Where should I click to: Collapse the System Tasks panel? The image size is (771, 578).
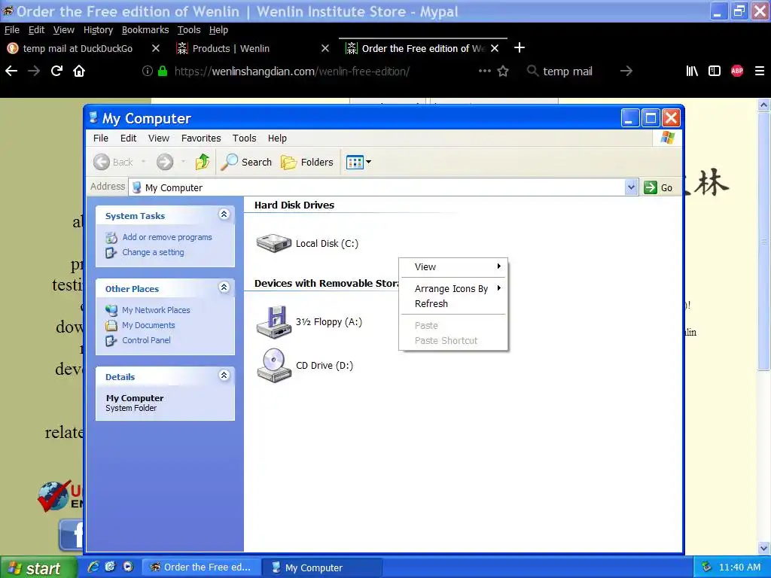224,214
